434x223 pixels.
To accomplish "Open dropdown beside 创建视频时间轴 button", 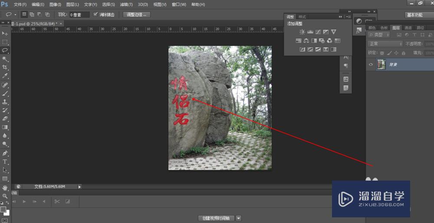I will point(239,218).
